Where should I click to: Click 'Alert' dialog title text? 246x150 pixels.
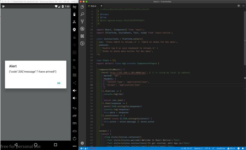(x=13, y=66)
